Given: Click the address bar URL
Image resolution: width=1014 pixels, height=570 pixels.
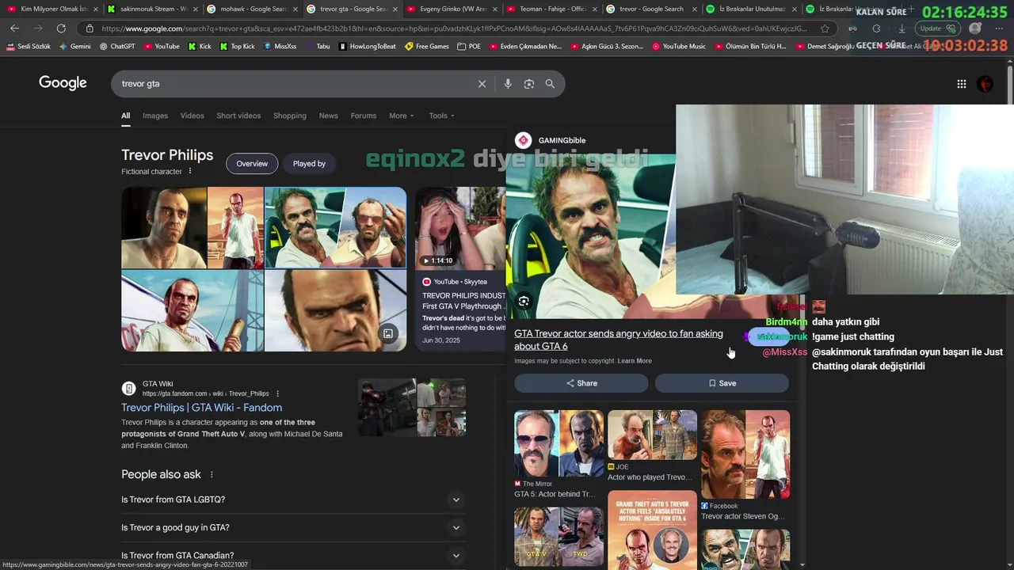Looking at the screenshot, I should (454, 28).
